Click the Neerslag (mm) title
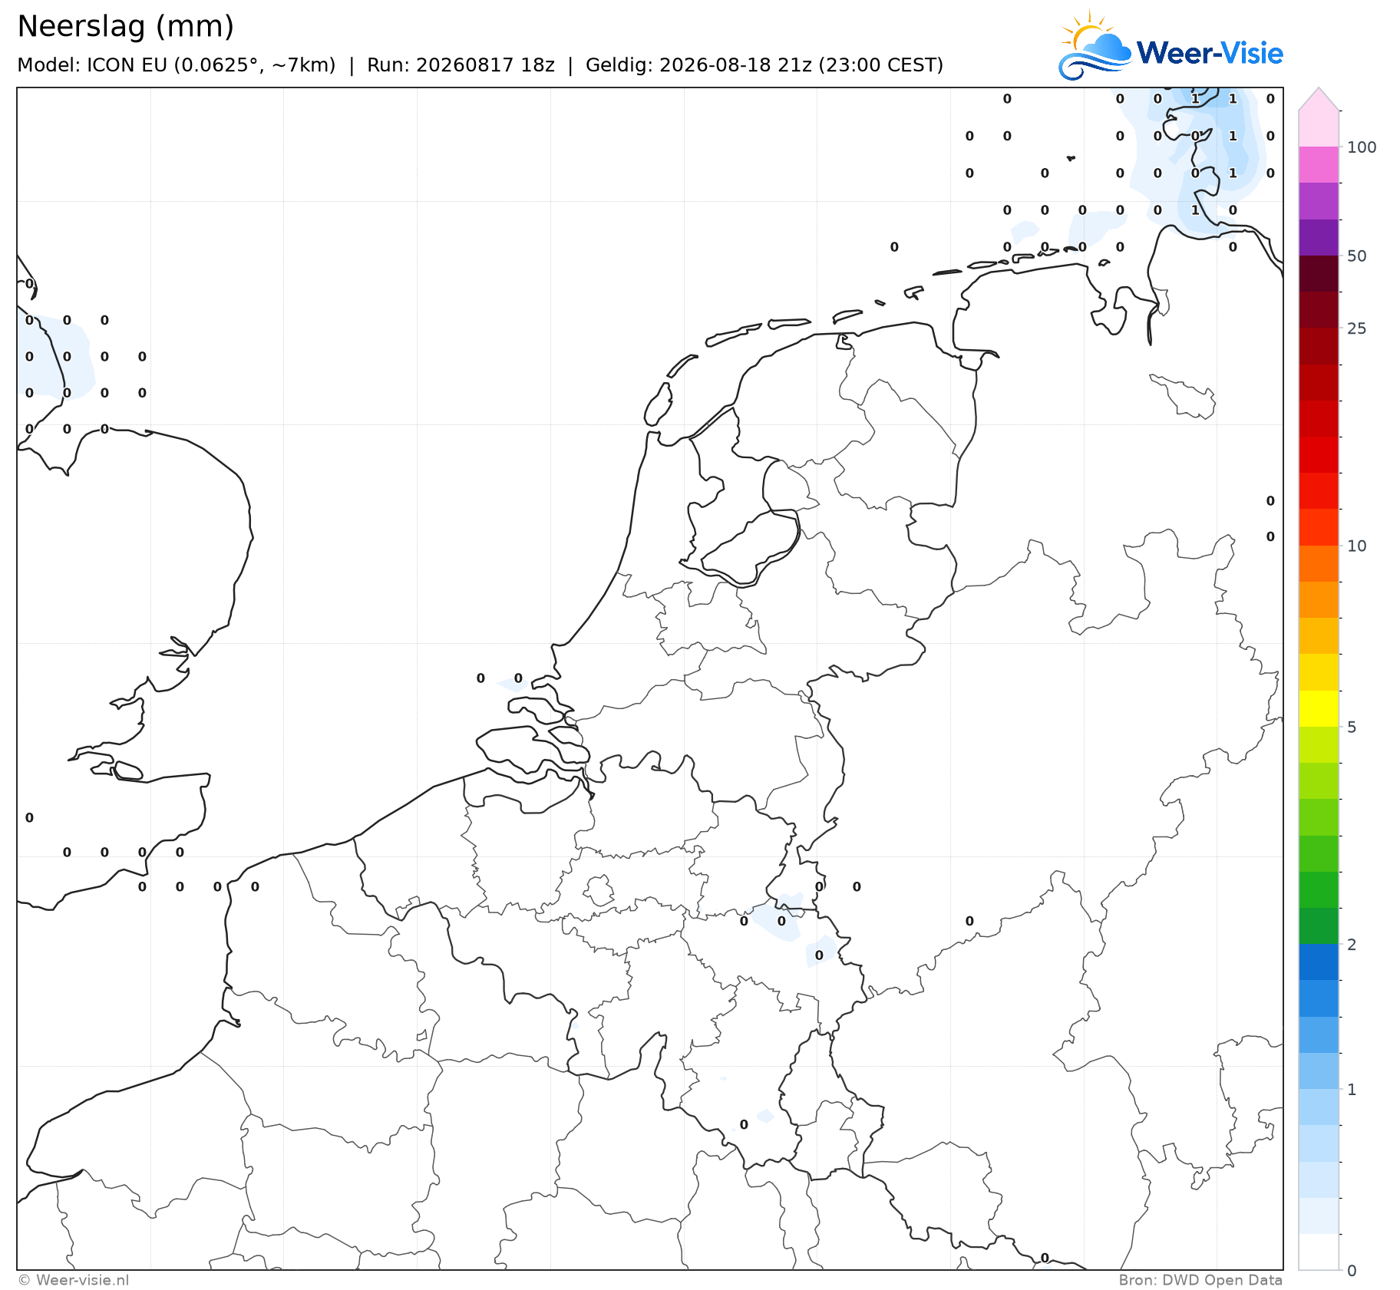This screenshot has height=1290, width=1400. (x=125, y=27)
